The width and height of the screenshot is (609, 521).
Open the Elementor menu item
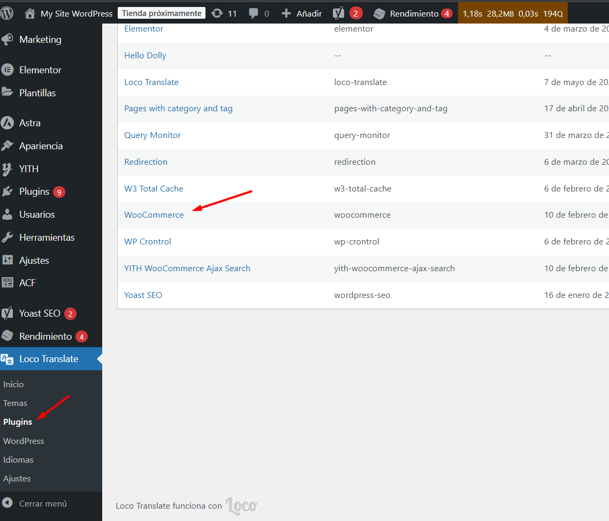coord(40,70)
